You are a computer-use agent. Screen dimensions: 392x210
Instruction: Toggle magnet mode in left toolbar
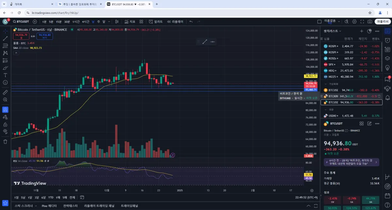(5, 109)
